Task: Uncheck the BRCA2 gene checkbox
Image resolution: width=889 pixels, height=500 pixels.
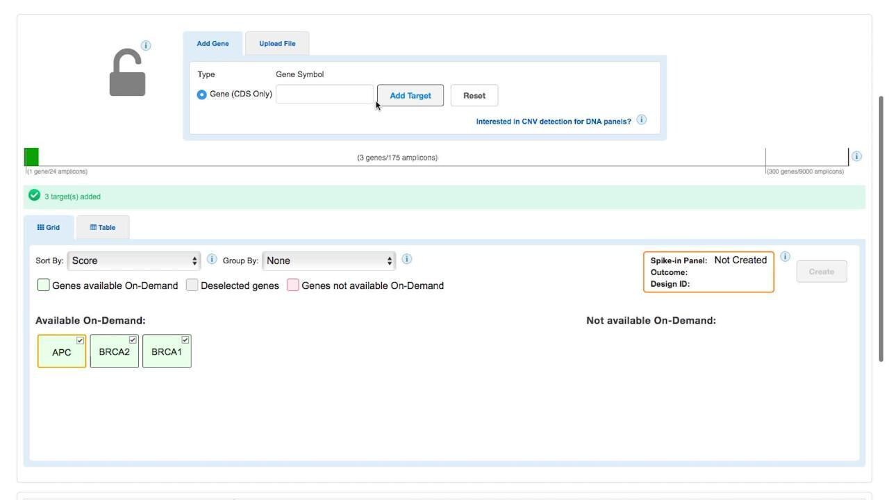Action: click(x=133, y=340)
